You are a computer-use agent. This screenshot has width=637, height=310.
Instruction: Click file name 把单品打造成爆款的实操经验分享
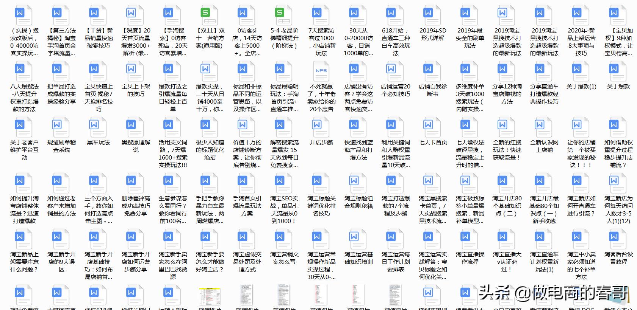pos(61,94)
